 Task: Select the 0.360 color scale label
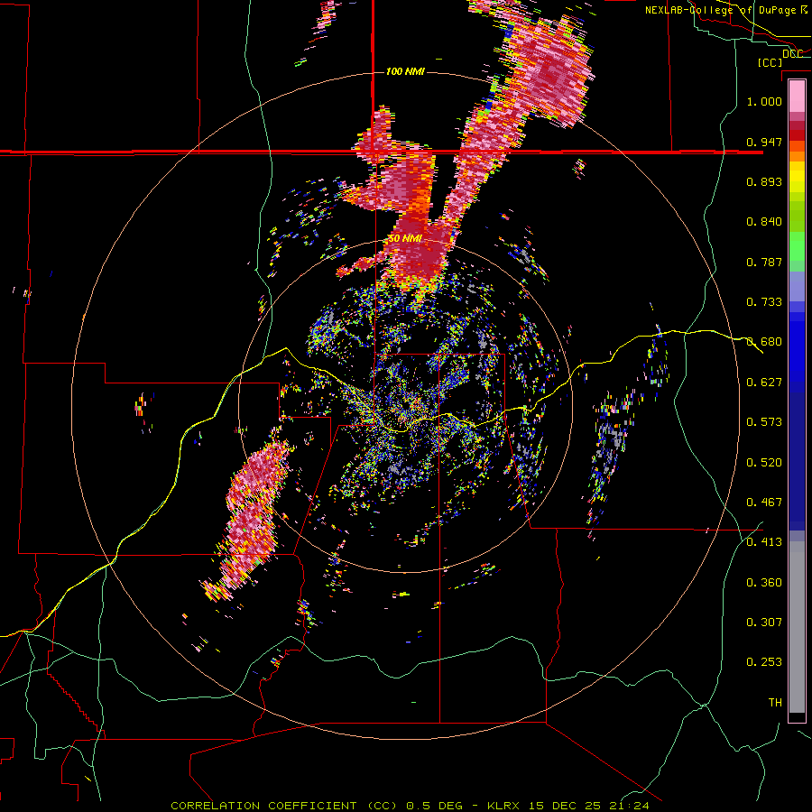point(764,583)
